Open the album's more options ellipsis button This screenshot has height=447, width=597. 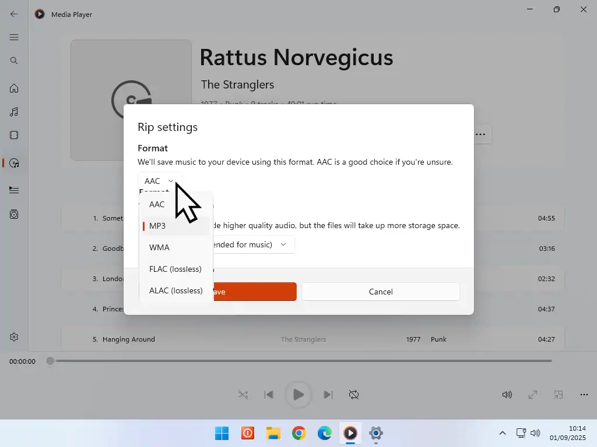[x=481, y=134]
